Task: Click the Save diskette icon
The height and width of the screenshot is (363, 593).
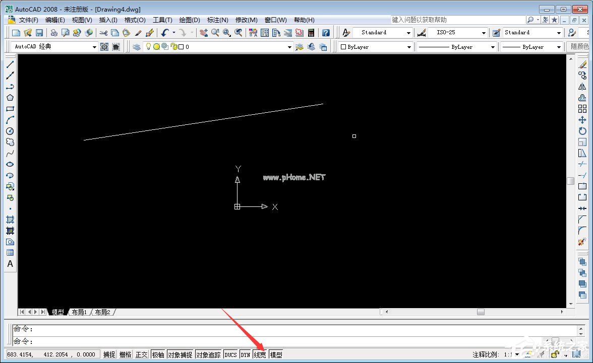Action: (x=39, y=33)
